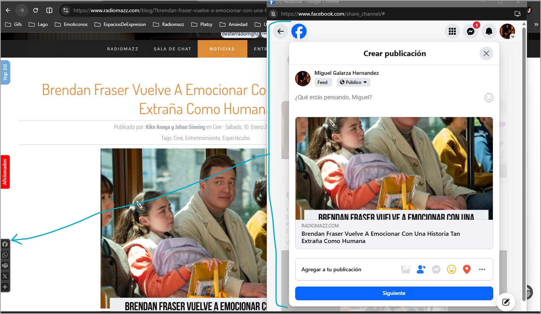541x314 pixels.
Task: Share article to Microsoft Teams
Action: 5,266
